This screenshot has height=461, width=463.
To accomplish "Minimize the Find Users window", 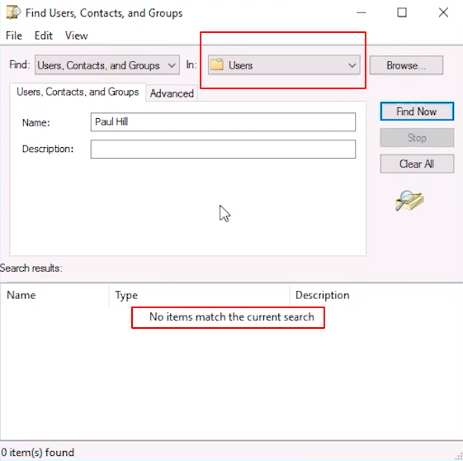I will click(361, 12).
